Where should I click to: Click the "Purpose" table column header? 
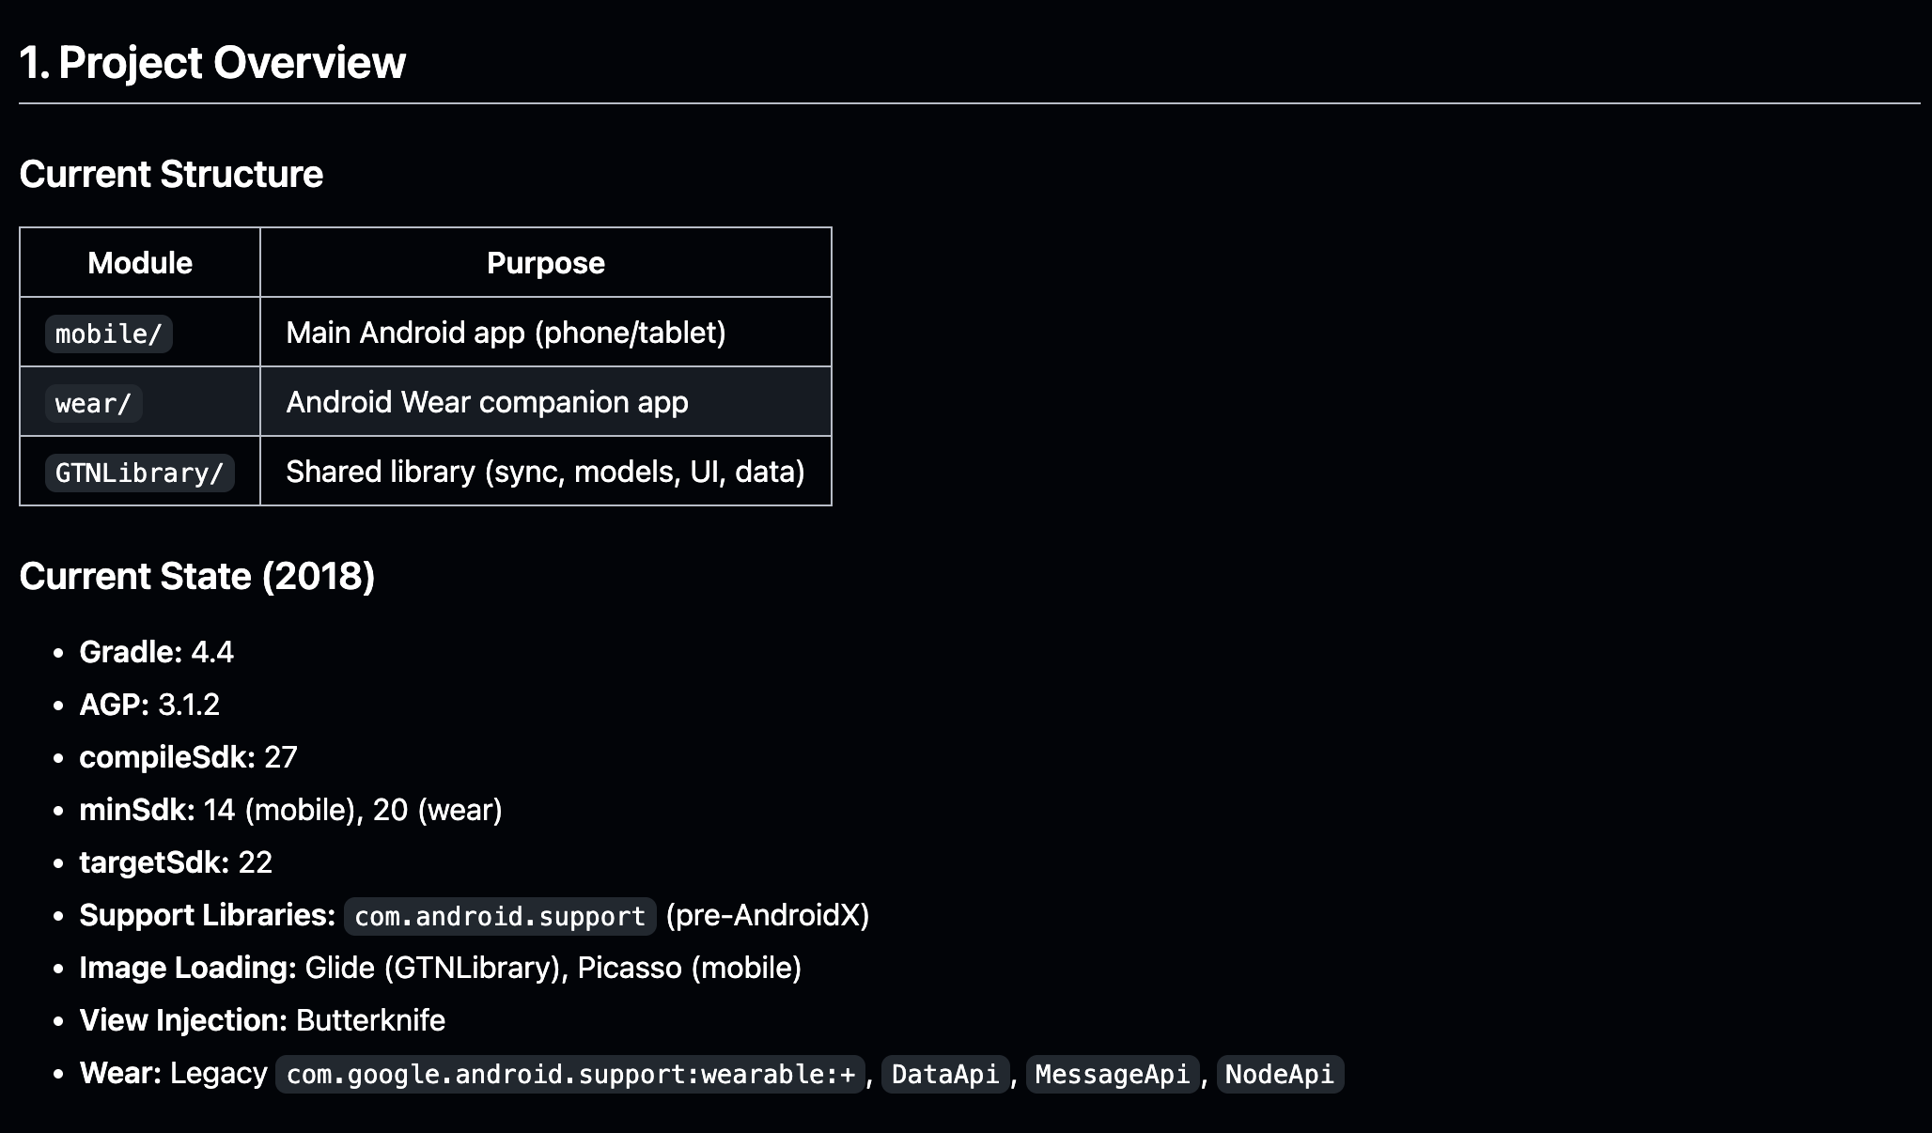545,263
